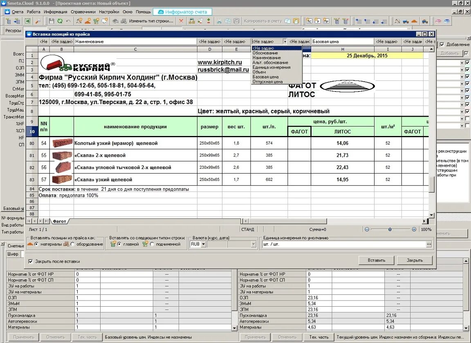Click the red X delete icon
This screenshot has height=343, width=471.
[181, 21]
